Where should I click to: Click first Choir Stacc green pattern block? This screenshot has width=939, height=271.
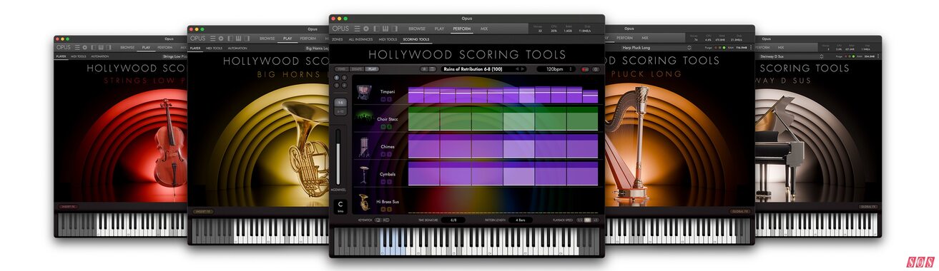coord(424,118)
